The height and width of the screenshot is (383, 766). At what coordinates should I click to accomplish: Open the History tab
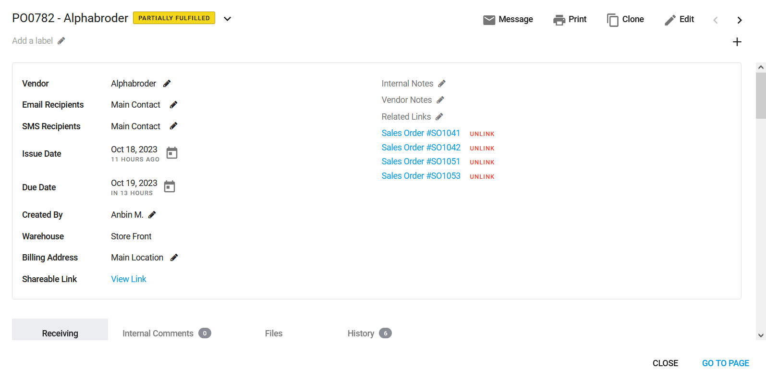point(369,333)
